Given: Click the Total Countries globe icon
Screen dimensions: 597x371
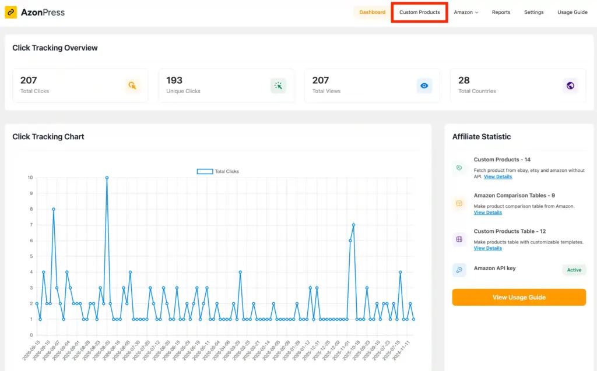Looking at the screenshot, I should [570, 86].
